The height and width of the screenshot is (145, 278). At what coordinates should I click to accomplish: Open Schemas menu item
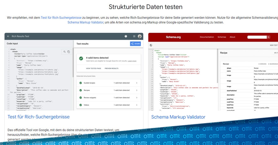click(222, 37)
